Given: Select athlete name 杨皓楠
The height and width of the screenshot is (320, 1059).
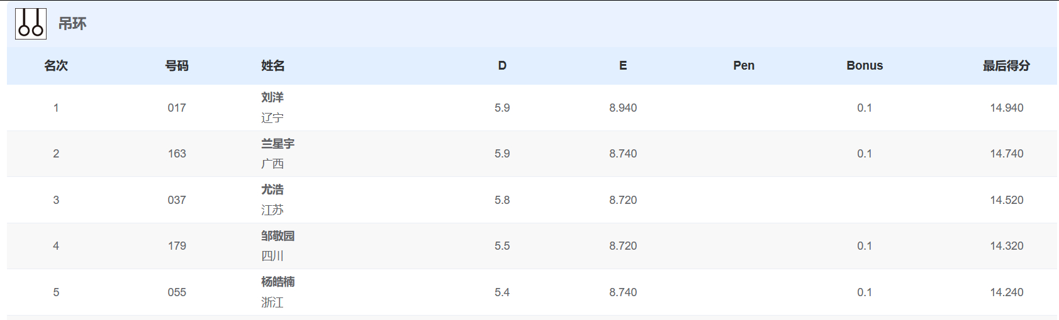Looking at the screenshot, I should [x=277, y=282].
